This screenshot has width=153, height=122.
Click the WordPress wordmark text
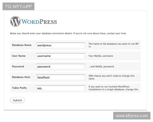(x=39, y=22)
